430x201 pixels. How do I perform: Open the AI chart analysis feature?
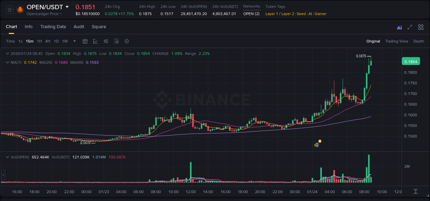click(399, 27)
